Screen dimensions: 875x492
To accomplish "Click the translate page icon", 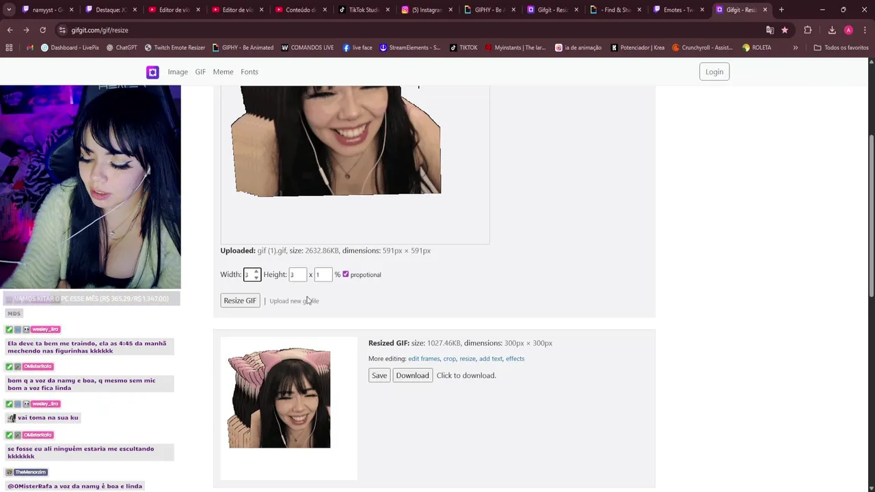I will pos(770,30).
